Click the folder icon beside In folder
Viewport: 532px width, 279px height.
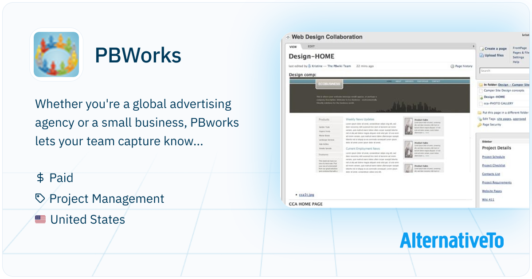coord(481,85)
